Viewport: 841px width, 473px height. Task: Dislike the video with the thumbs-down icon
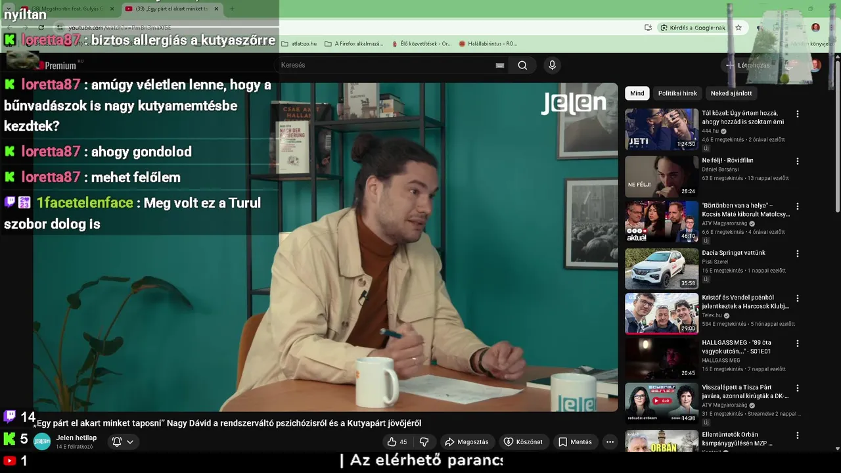(424, 442)
